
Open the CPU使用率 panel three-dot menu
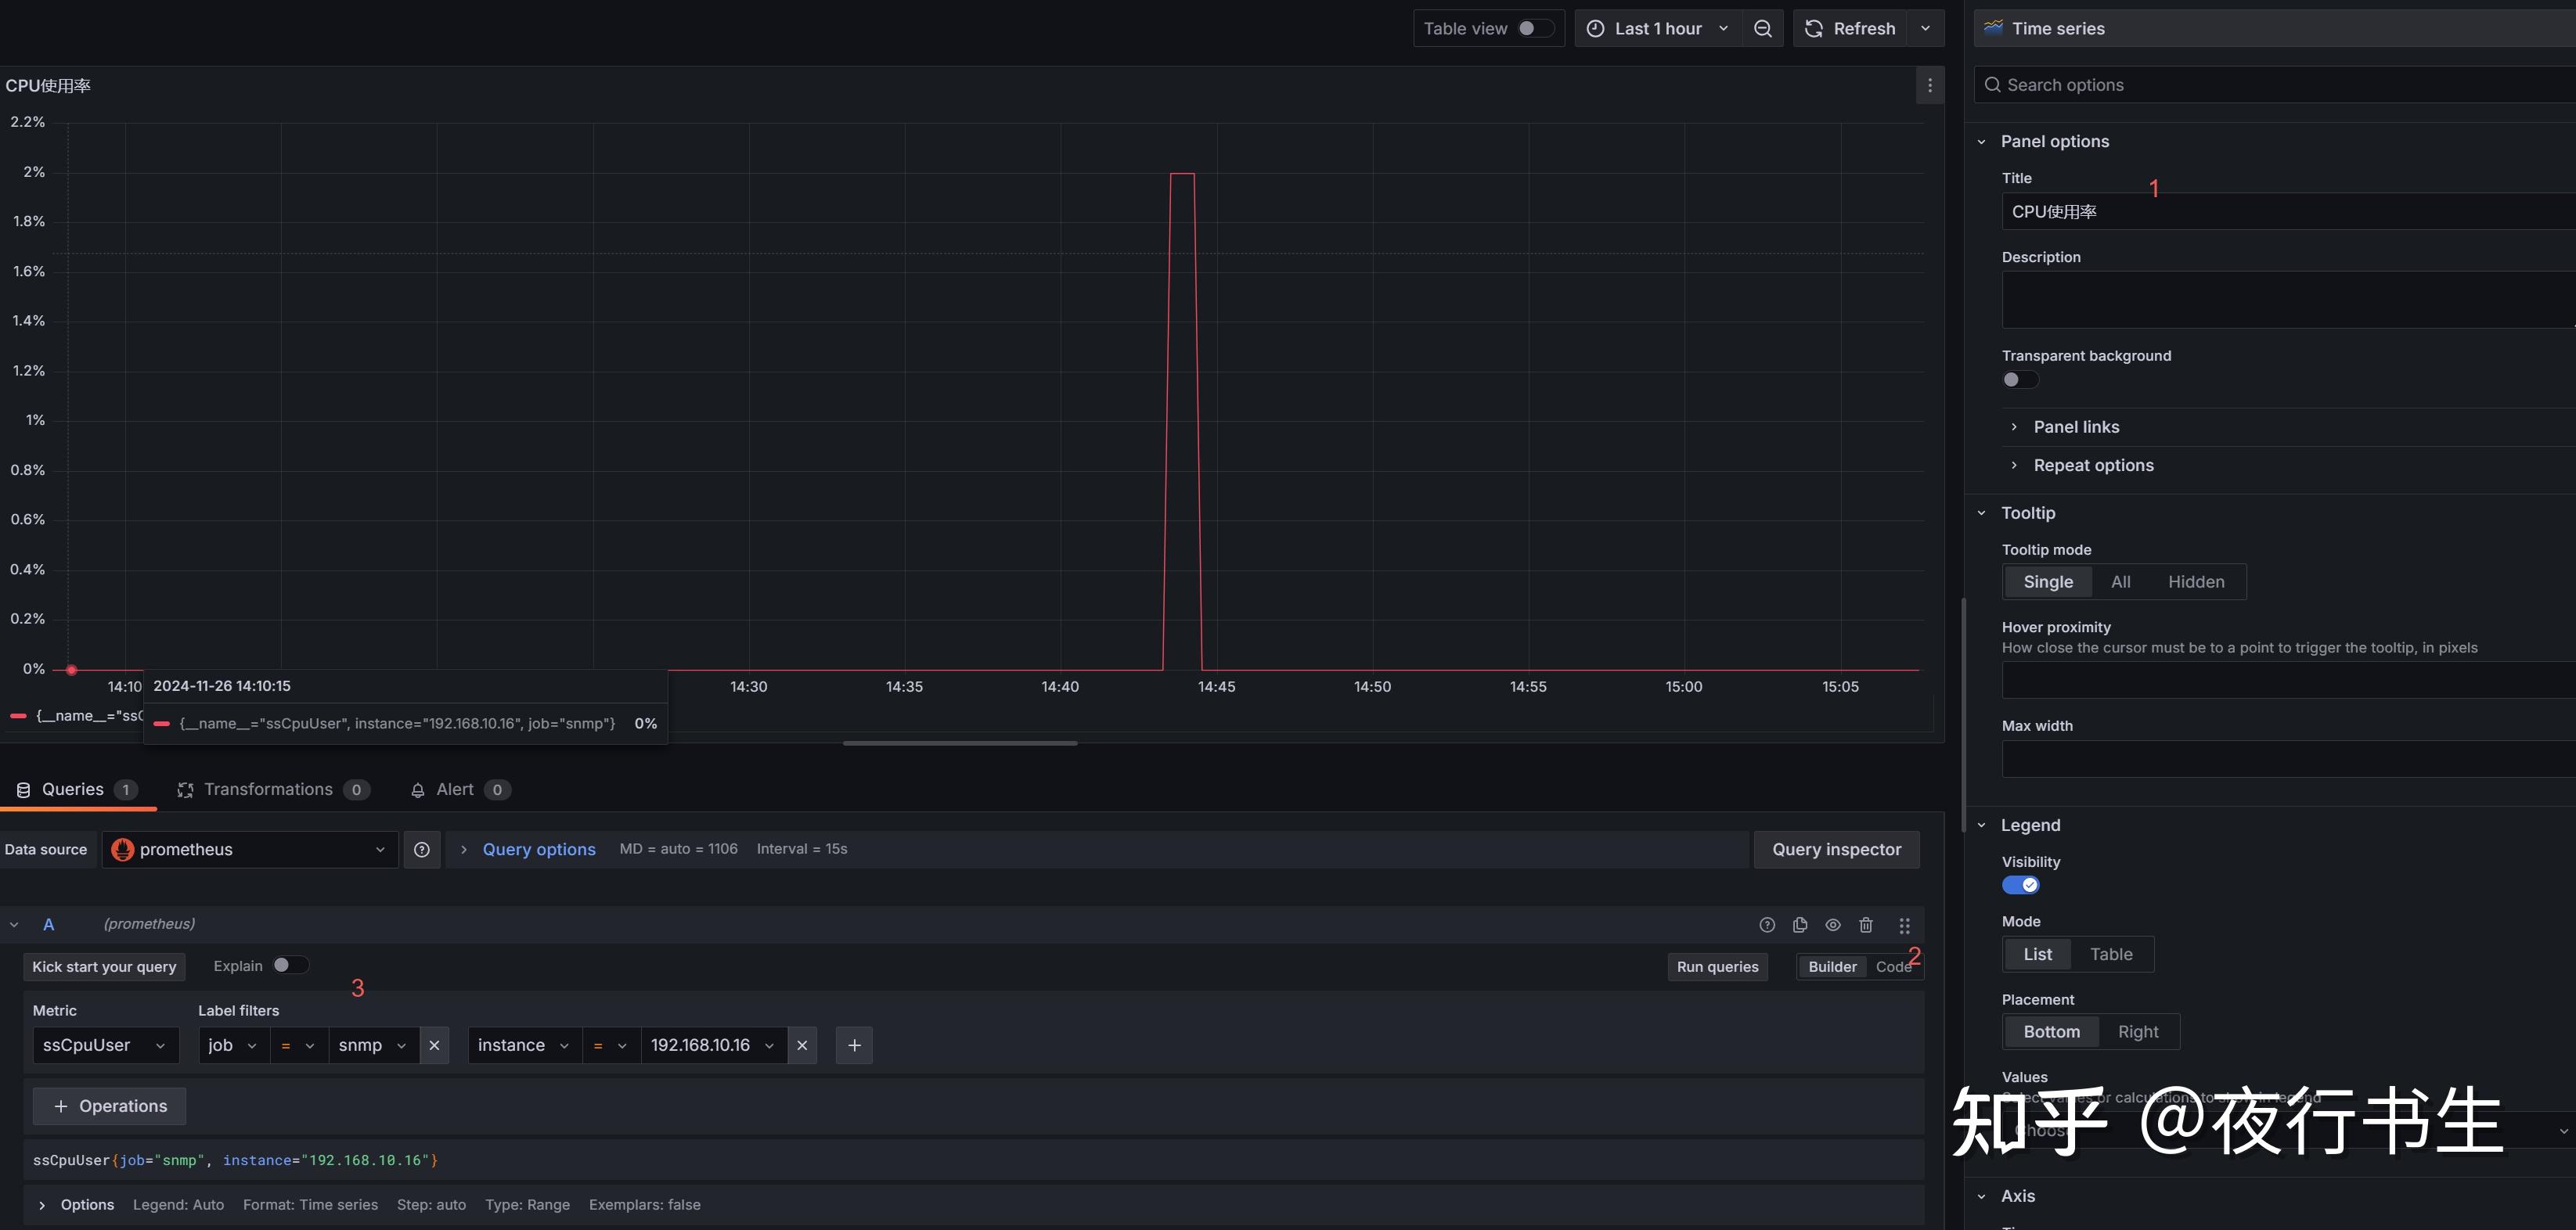point(1930,86)
